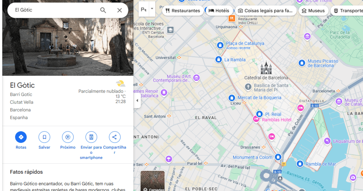Share the place with Compartilhar icon
Screen dimensions: 363x191
tap(115, 137)
